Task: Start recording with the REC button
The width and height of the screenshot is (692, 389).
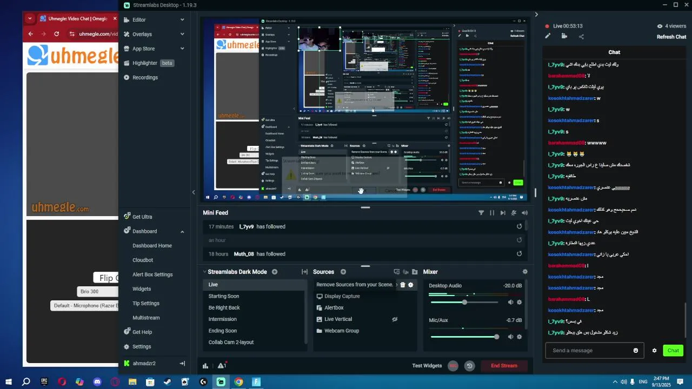Action: pyautogui.click(x=453, y=366)
